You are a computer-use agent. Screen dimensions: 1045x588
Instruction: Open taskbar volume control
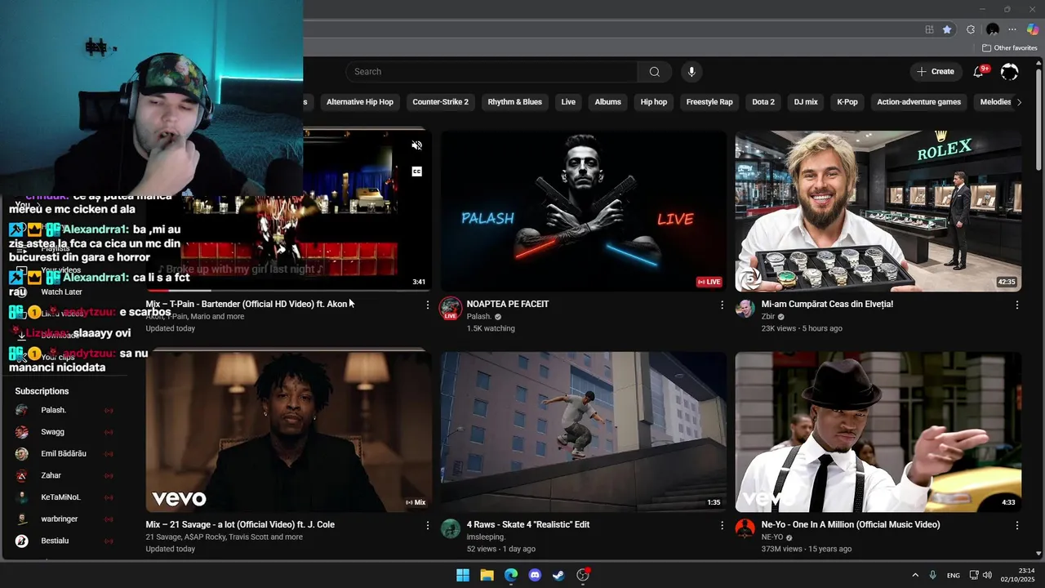point(987,575)
